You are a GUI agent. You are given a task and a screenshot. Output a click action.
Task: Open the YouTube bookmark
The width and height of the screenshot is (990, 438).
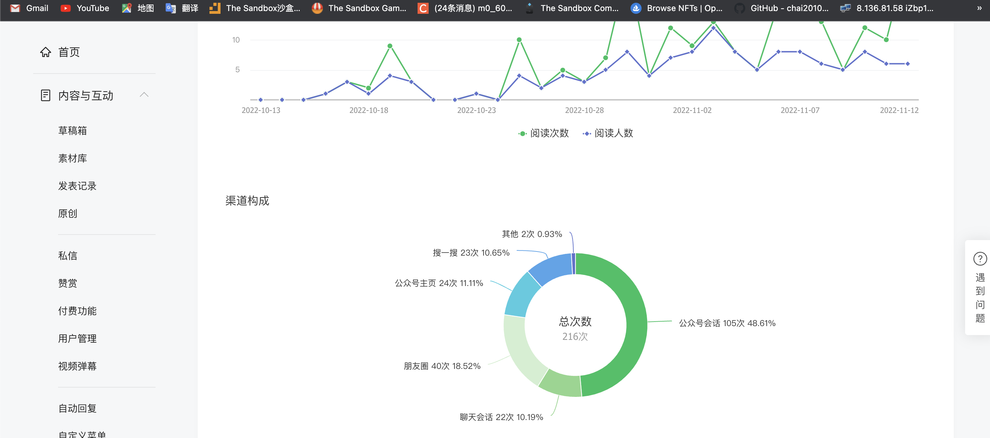point(85,8)
